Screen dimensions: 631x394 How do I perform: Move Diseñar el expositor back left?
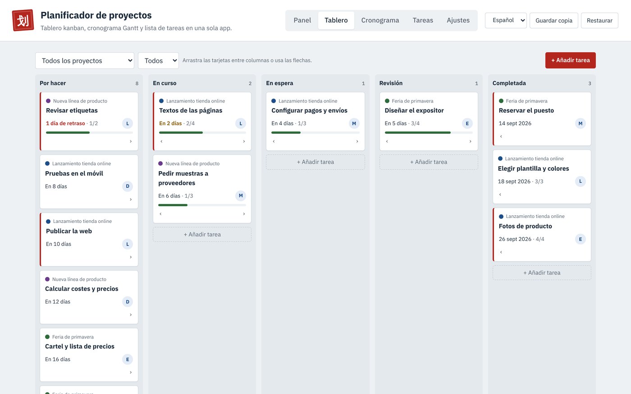click(387, 141)
